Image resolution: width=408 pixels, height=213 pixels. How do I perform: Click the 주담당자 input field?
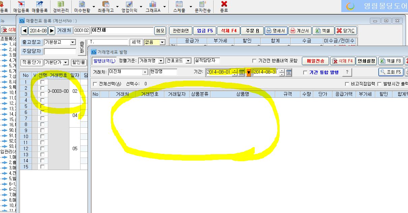(x=60, y=51)
